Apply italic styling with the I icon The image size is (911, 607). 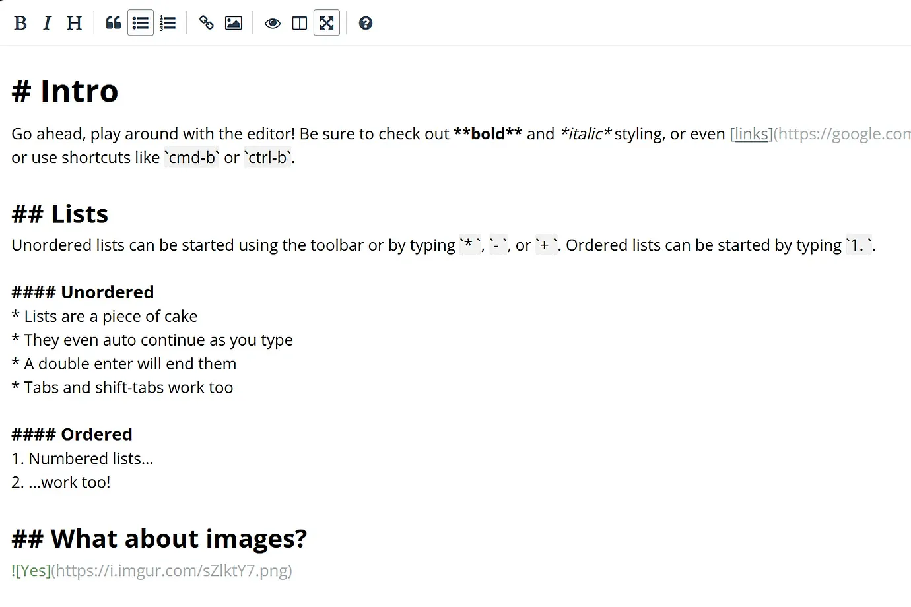tap(47, 22)
